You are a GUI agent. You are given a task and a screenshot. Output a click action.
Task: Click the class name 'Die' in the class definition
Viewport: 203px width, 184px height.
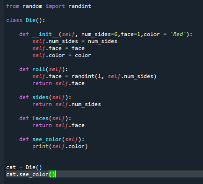pyautogui.click(x=30, y=20)
